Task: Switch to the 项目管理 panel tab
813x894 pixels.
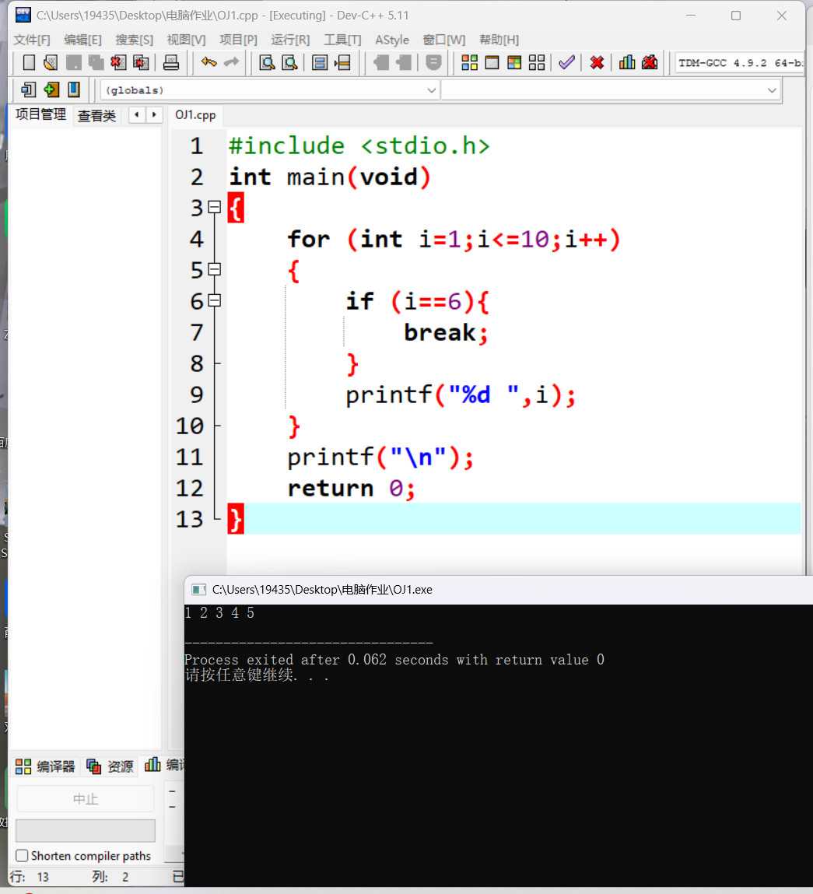Action: coord(40,114)
